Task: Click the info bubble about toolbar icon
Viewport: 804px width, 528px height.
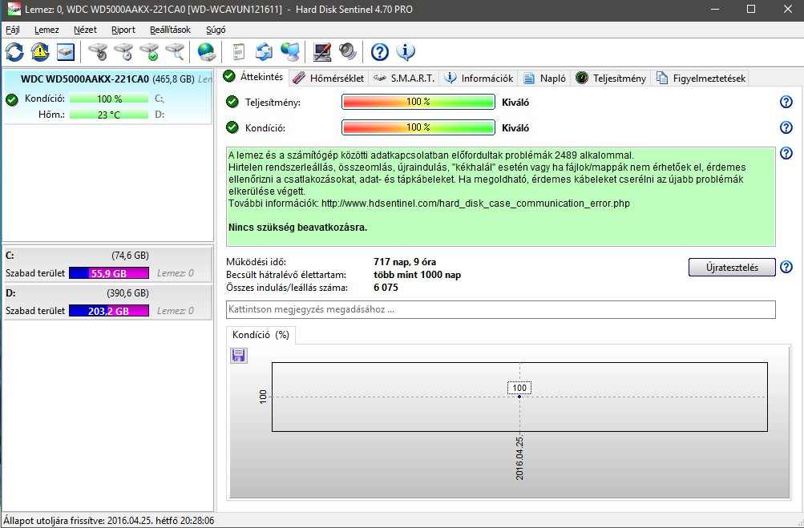Action: [x=406, y=52]
